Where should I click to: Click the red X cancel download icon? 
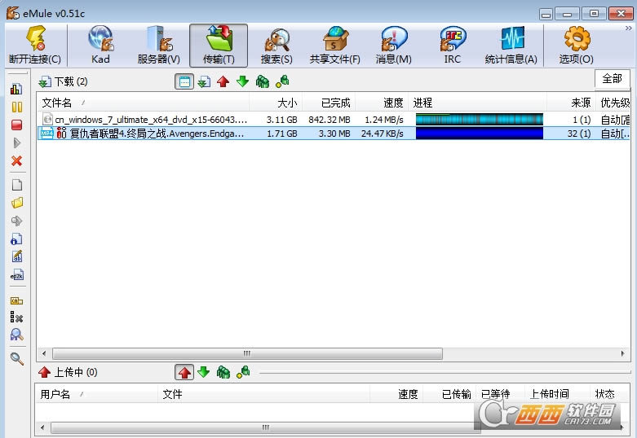coord(16,160)
